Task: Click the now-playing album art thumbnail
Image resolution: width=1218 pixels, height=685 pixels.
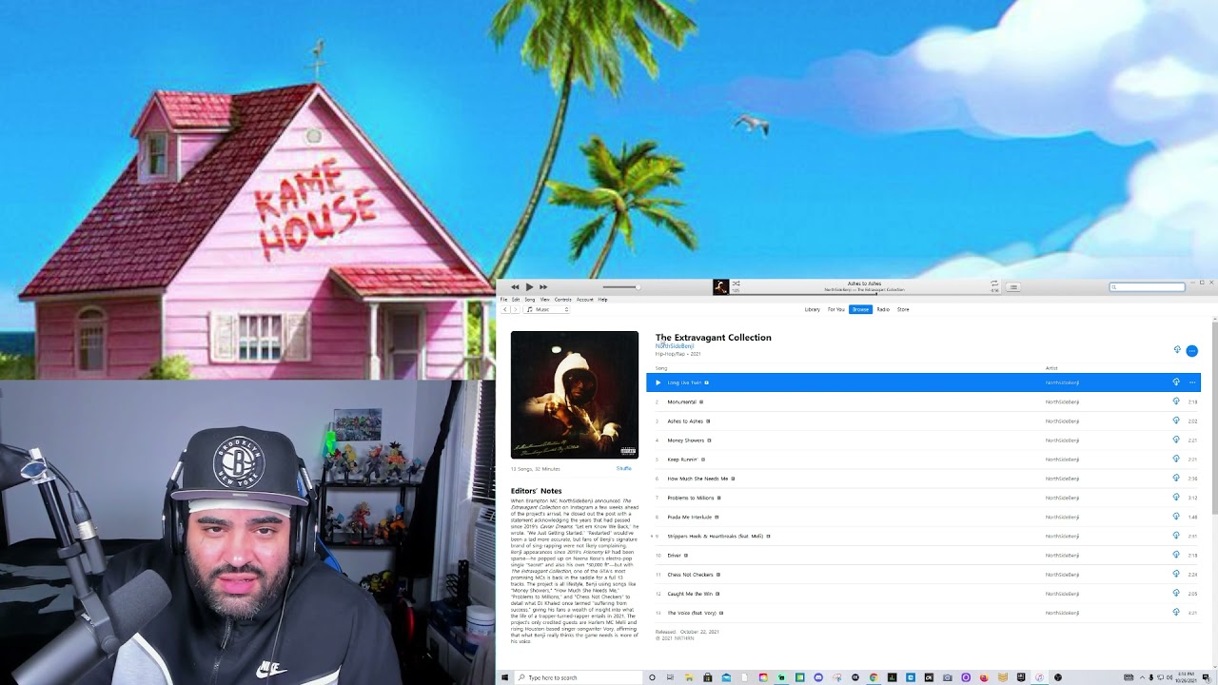Action: pyautogui.click(x=720, y=287)
